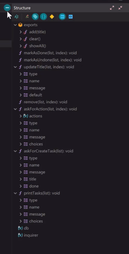This screenshot has width=129, height=254.
Task: Click the (x) variable icon next to db
Action: coord(20,228)
